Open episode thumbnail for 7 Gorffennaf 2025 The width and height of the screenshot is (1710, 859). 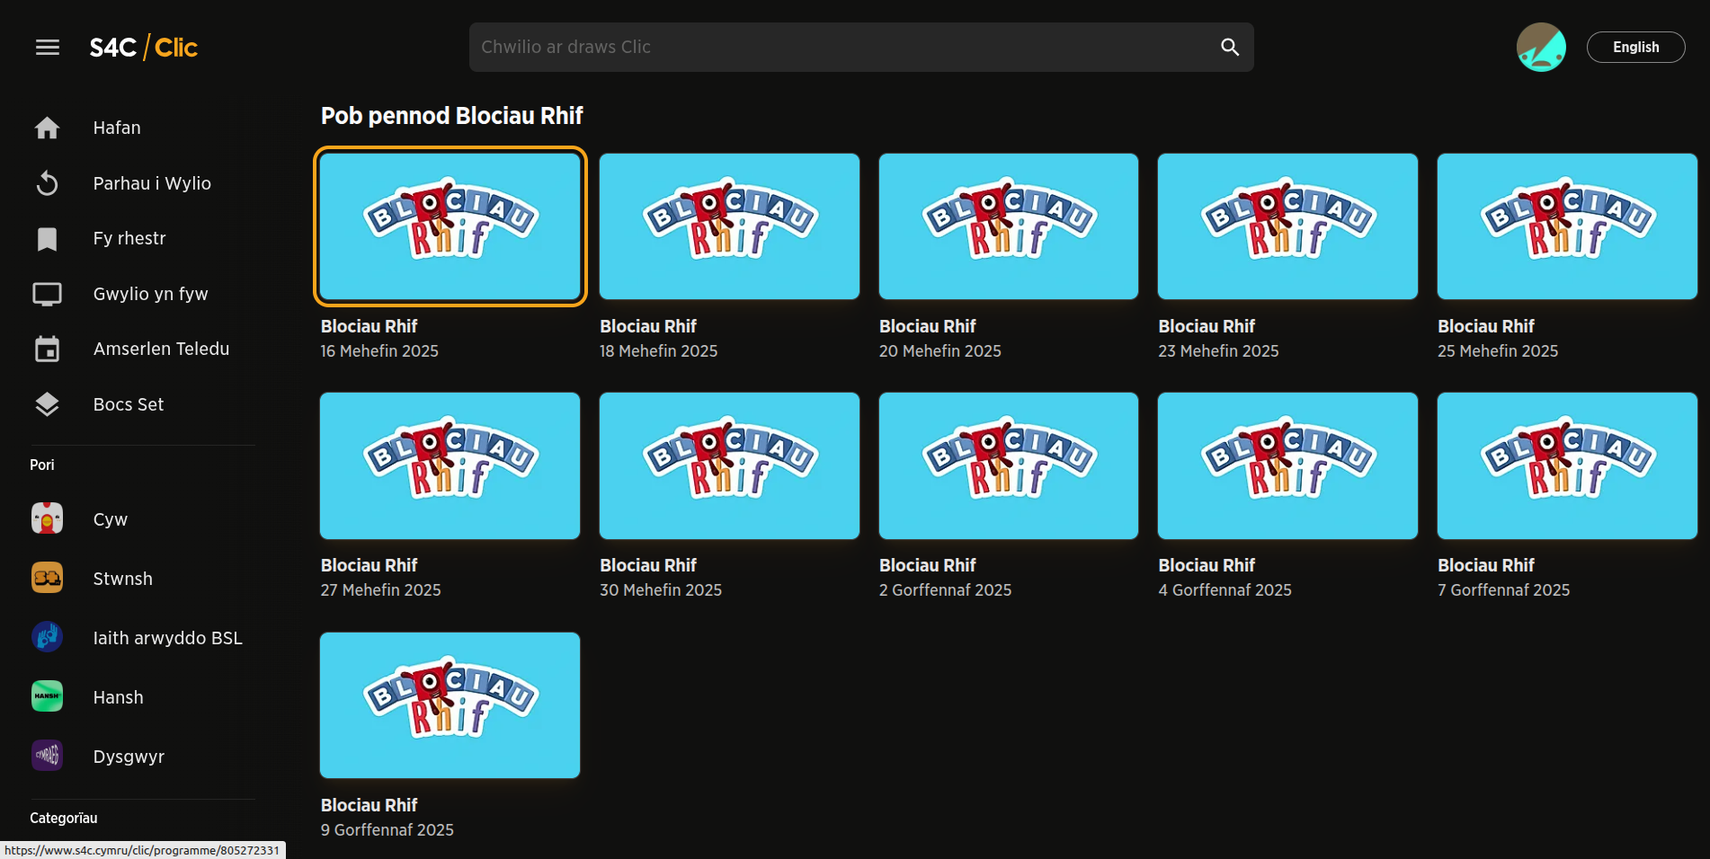click(x=1567, y=465)
